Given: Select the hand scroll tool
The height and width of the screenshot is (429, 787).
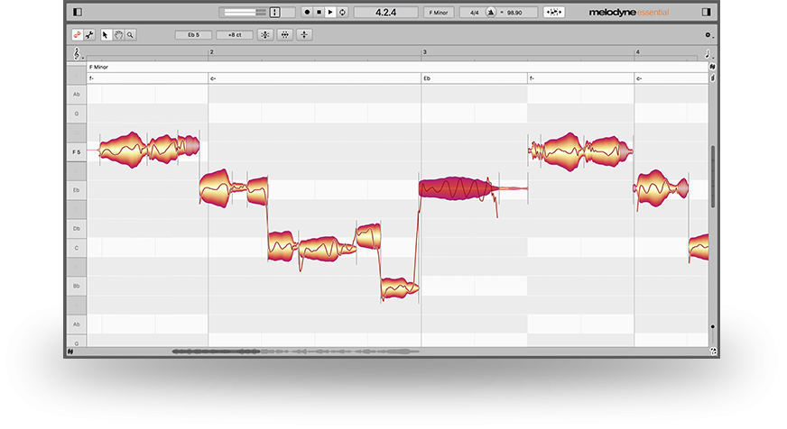Looking at the screenshot, I should pyautogui.click(x=118, y=35).
